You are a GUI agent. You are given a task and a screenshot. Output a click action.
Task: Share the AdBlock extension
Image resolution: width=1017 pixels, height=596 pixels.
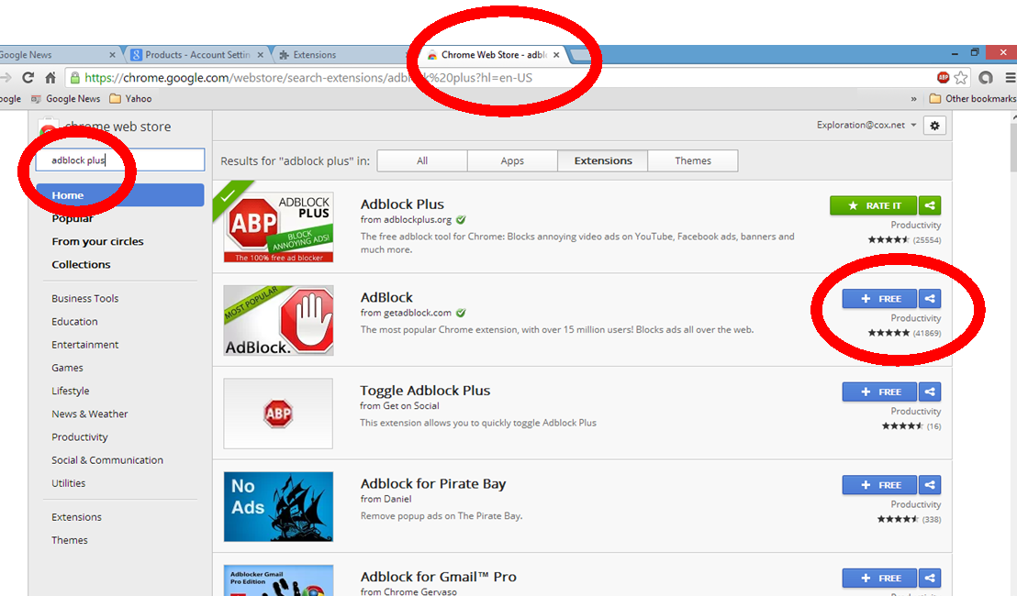coord(930,299)
